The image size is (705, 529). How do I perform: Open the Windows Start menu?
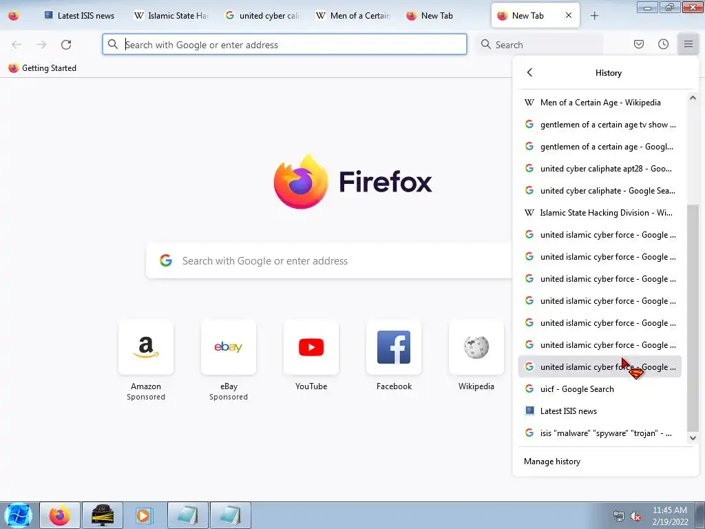18,515
